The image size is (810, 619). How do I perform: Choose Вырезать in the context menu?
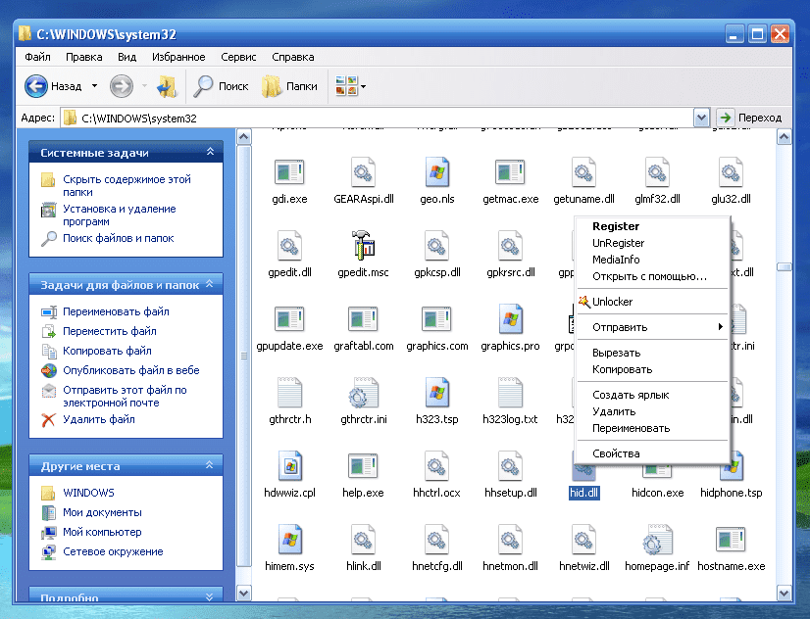[x=652, y=353]
